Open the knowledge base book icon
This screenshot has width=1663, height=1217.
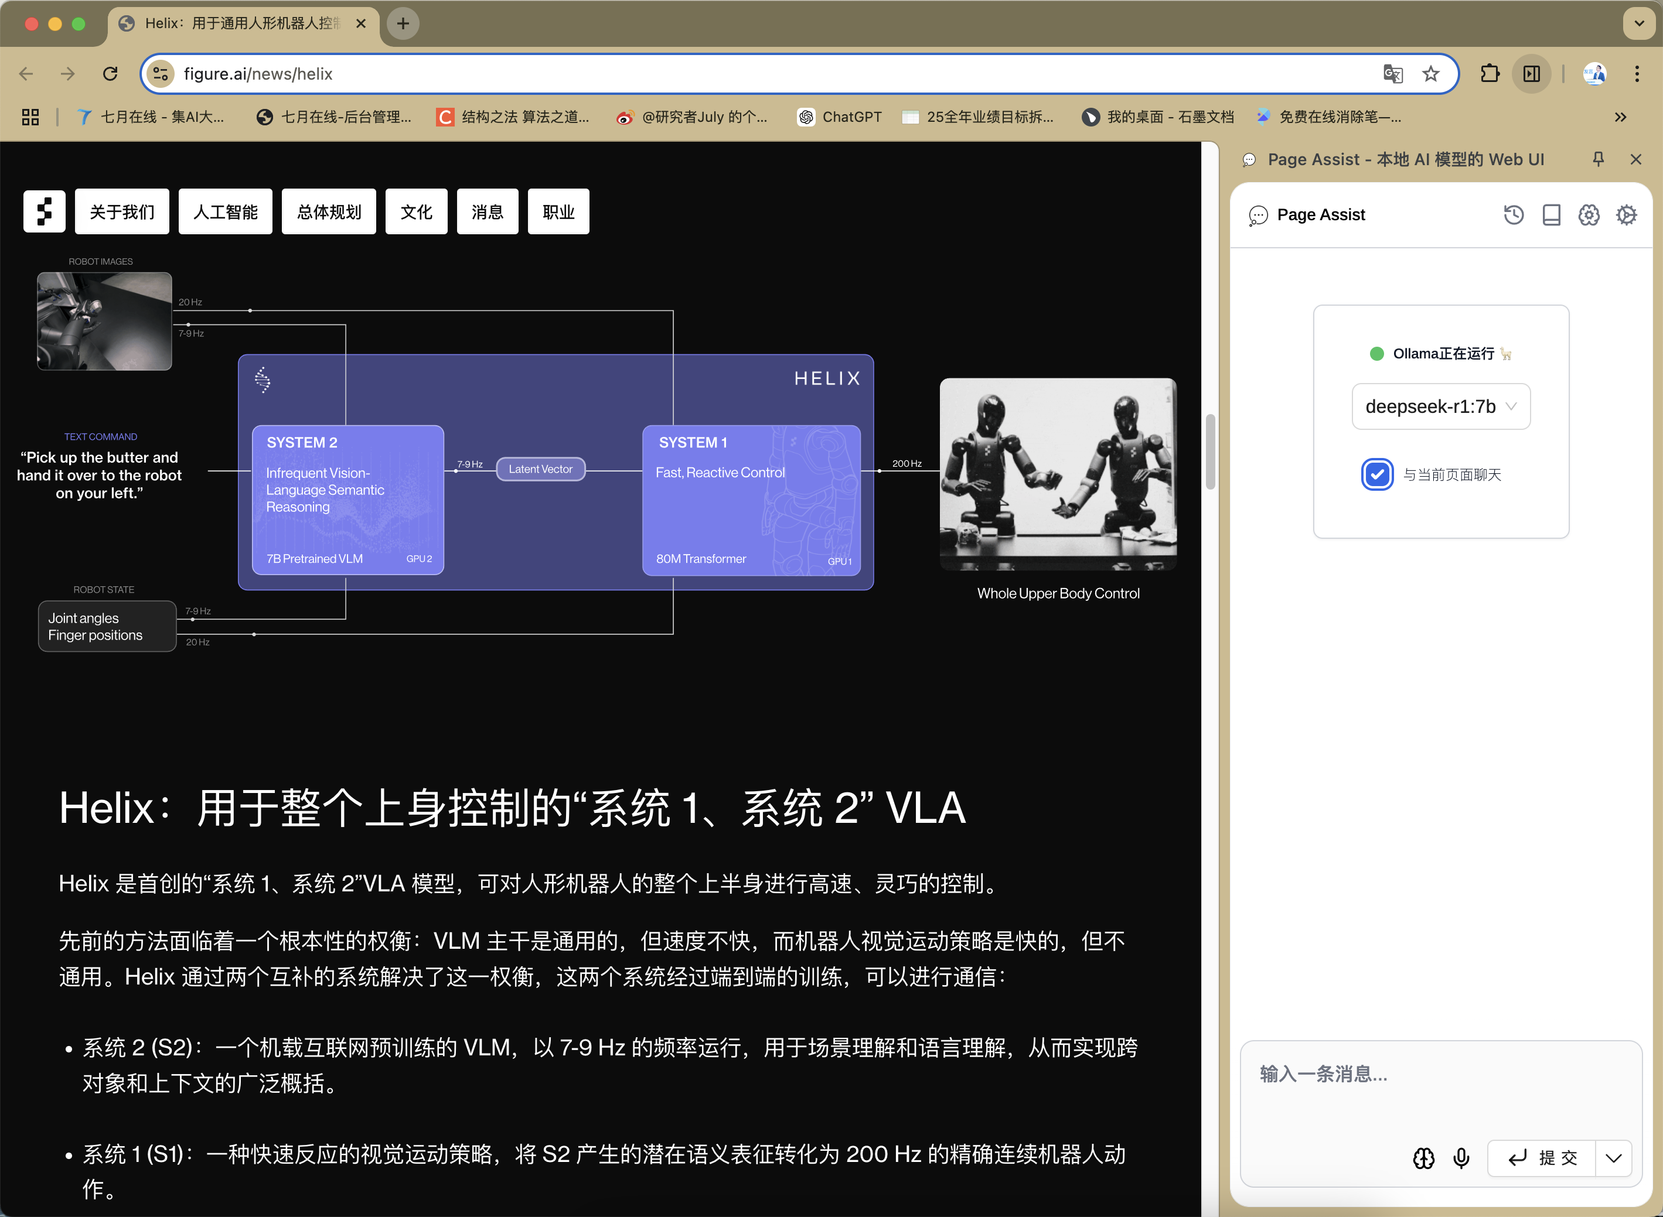point(1551,214)
